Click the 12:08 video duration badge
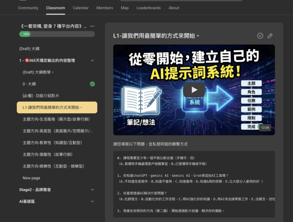 point(265,128)
